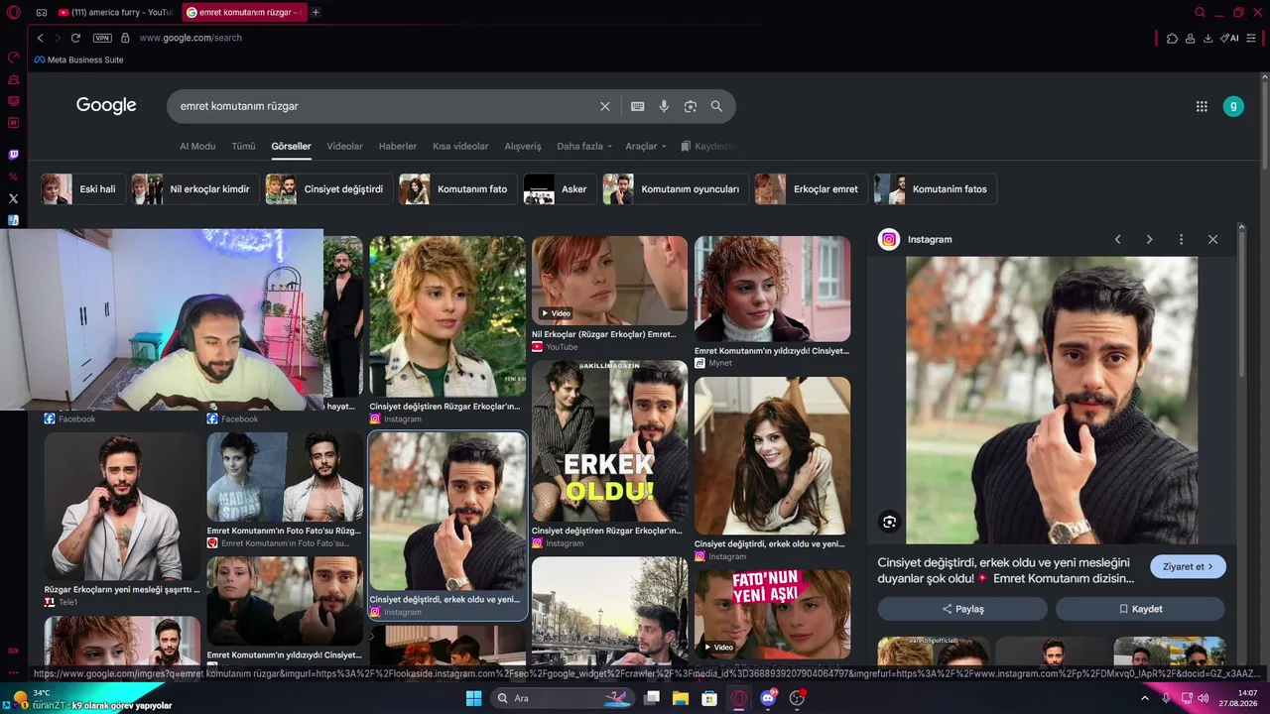Click the magnifier search submit icon
The width and height of the screenshot is (1270, 714).
pos(716,106)
